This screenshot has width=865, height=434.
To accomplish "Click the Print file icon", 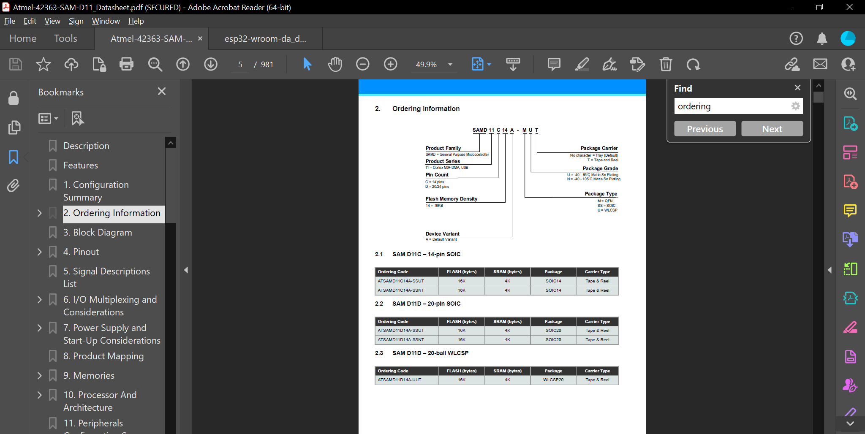I will (126, 64).
